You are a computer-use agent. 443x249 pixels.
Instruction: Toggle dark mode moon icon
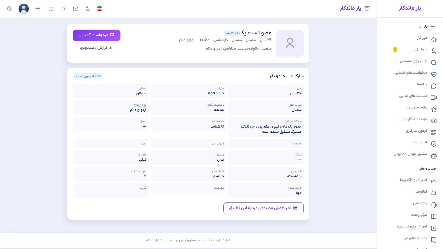tap(88, 9)
